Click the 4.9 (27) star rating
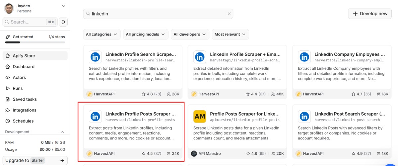Screen dimensions: 398x166 361,153
